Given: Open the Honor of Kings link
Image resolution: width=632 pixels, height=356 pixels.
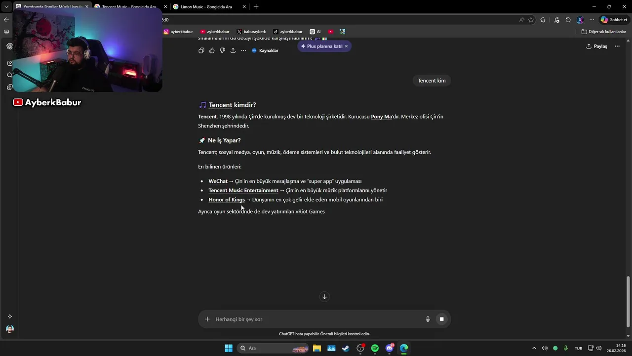Looking at the screenshot, I should 227,200.
